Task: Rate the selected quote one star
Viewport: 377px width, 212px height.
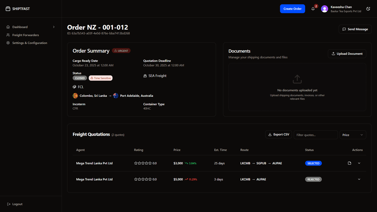Action: pos(135,163)
